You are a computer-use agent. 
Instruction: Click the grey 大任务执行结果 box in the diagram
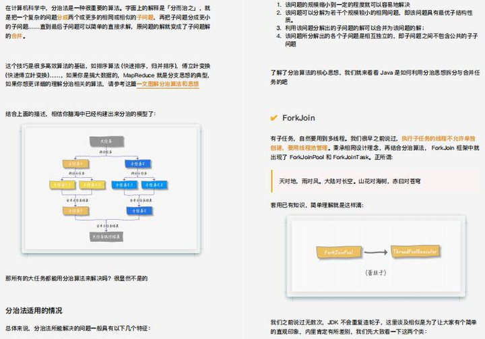point(106,237)
